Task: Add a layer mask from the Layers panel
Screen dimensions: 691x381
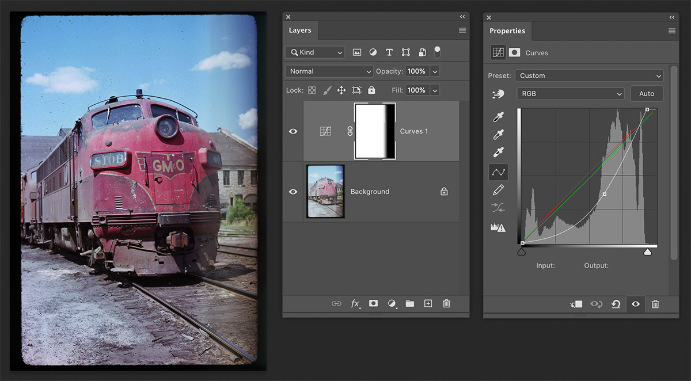Action: coord(373,303)
